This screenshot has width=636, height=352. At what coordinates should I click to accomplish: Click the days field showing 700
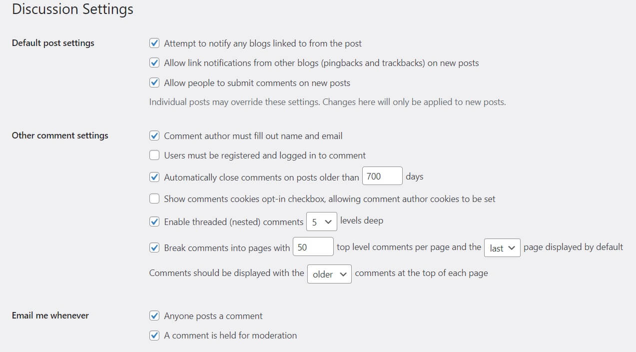(x=382, y=176)
